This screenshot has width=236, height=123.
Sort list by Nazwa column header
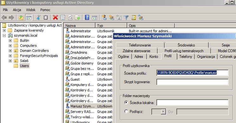click(x=80, y=26)
